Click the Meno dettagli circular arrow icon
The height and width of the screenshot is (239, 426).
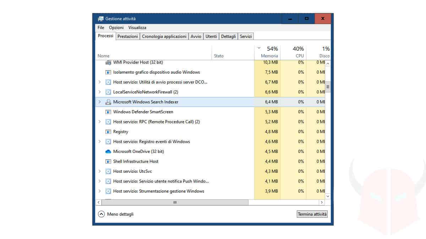point(101,214)
